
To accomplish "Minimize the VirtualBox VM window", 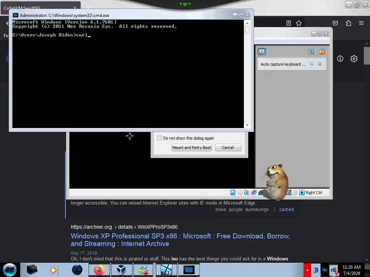I will coord(314,34).
